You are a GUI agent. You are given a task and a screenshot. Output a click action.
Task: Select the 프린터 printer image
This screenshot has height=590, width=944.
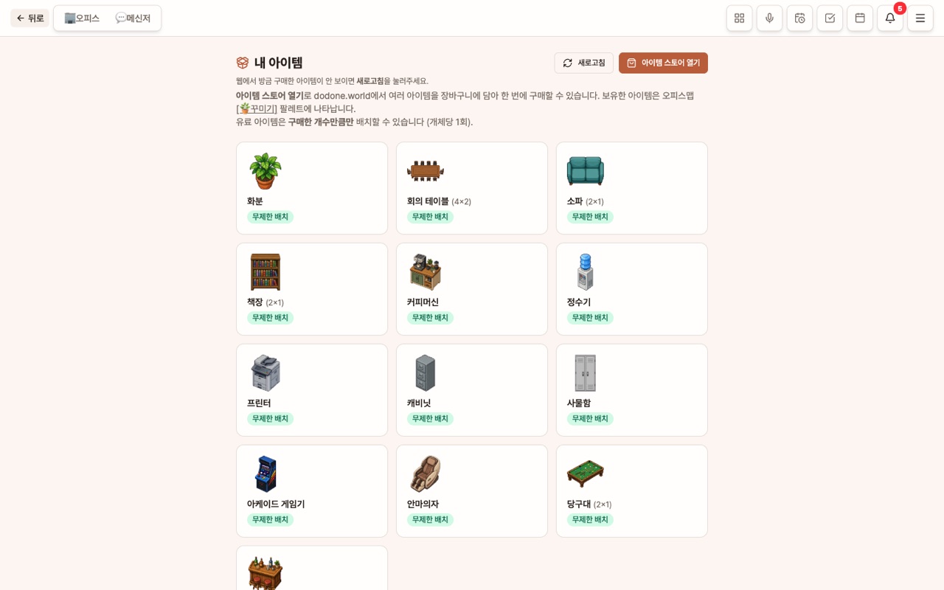(x=265, y=373)
